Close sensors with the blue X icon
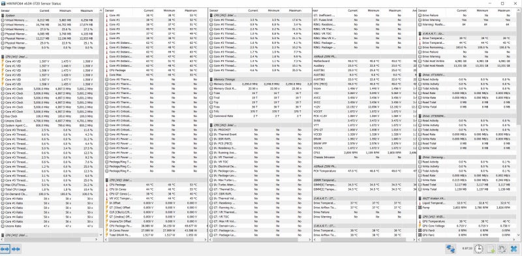 click(x=514, y=249)
